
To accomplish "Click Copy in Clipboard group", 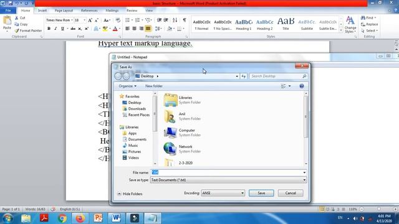I will [21, 24].
